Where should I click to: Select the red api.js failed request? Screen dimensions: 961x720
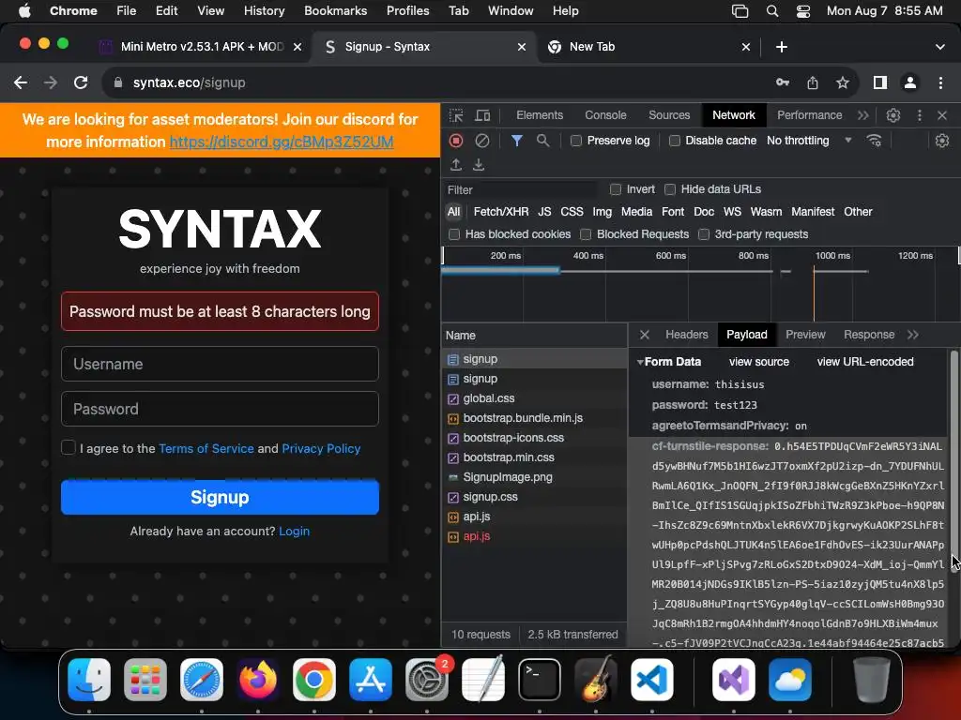(x=477, y=536)
